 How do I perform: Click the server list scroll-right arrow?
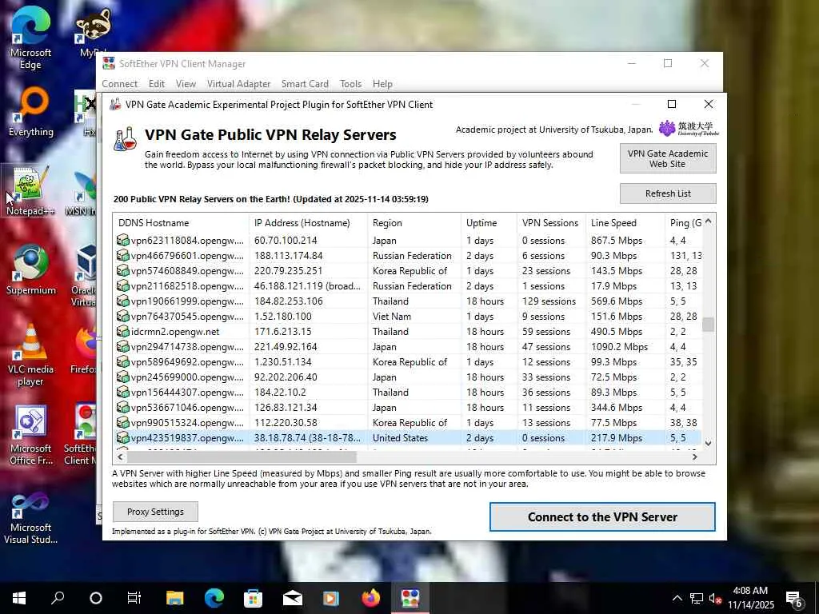695,457
